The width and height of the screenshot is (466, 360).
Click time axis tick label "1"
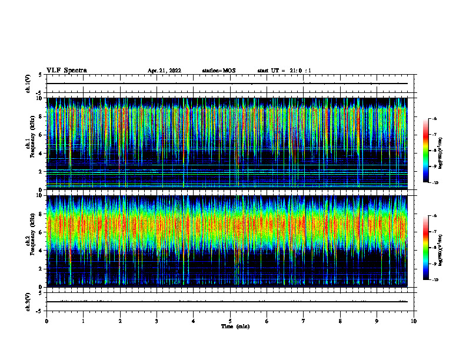83,321
